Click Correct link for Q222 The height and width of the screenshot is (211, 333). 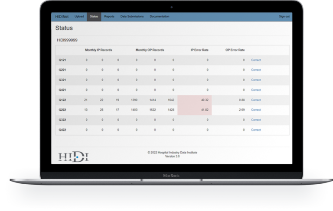pyautogui.click(x=256, y=110)
